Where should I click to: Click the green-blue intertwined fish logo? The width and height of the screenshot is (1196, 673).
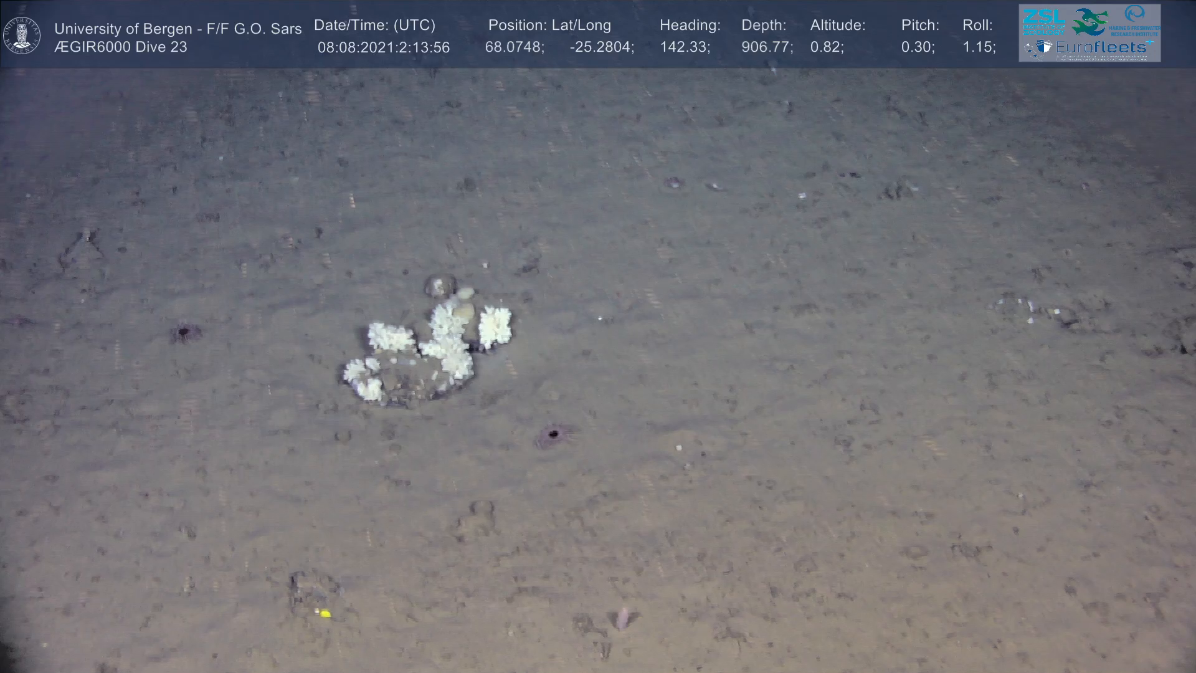(1089, 21)
